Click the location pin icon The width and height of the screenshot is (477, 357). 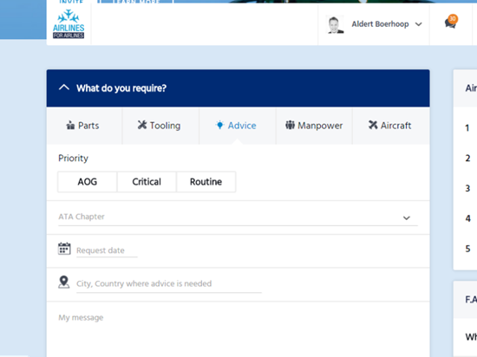click(64, 282)
